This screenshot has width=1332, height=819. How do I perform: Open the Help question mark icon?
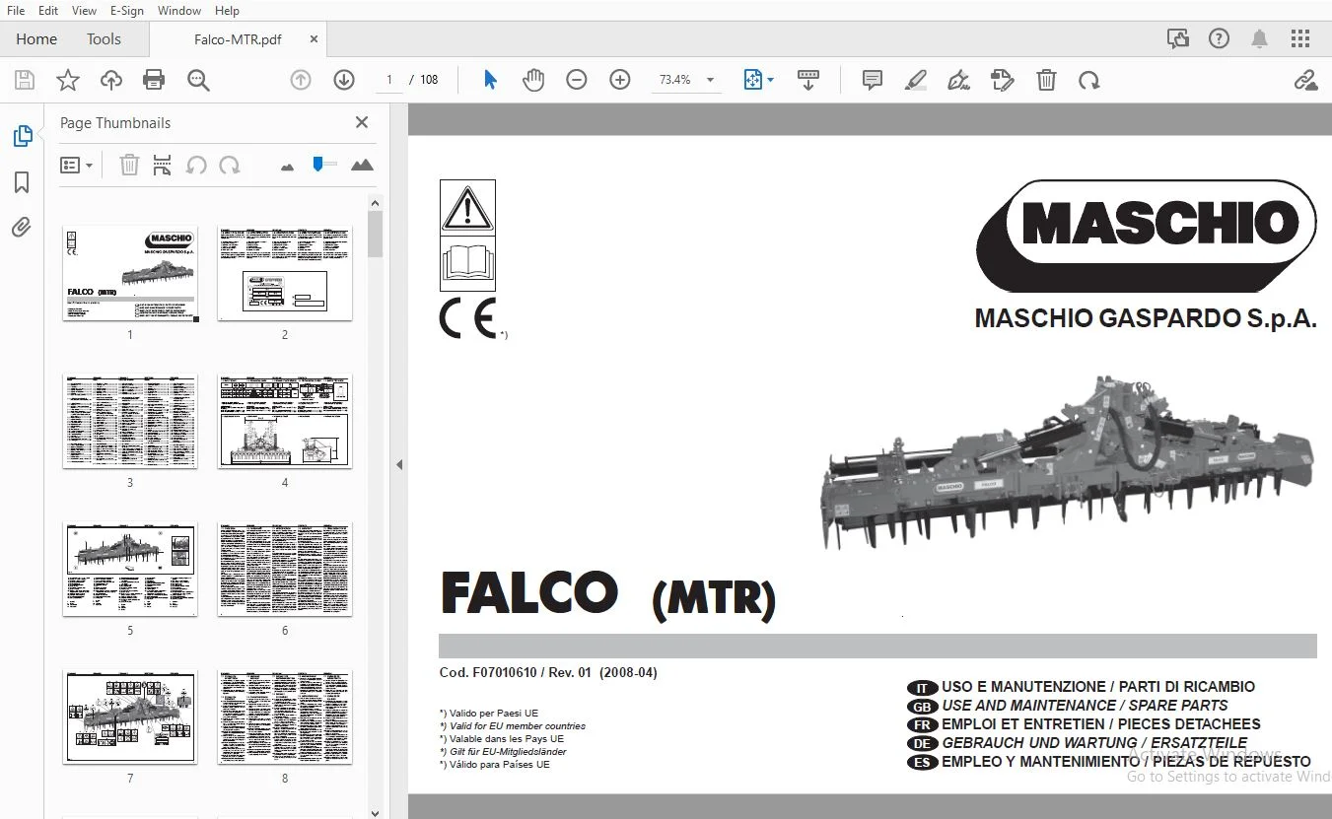pyautogui.click(x=1220, y=39)
